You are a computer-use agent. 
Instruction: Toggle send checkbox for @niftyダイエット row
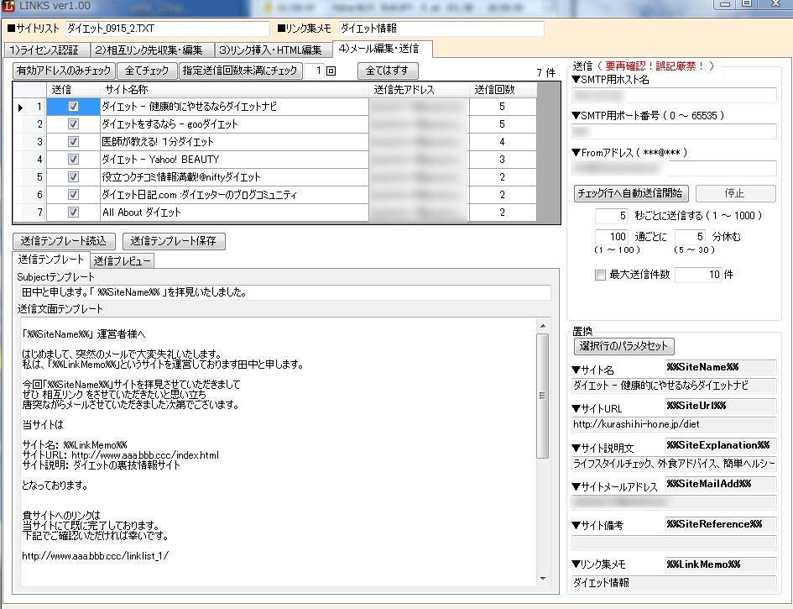tap(73, 177)
